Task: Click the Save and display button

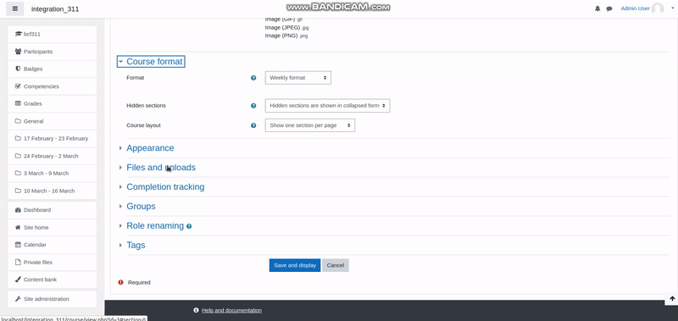Action: click(295, 265)
